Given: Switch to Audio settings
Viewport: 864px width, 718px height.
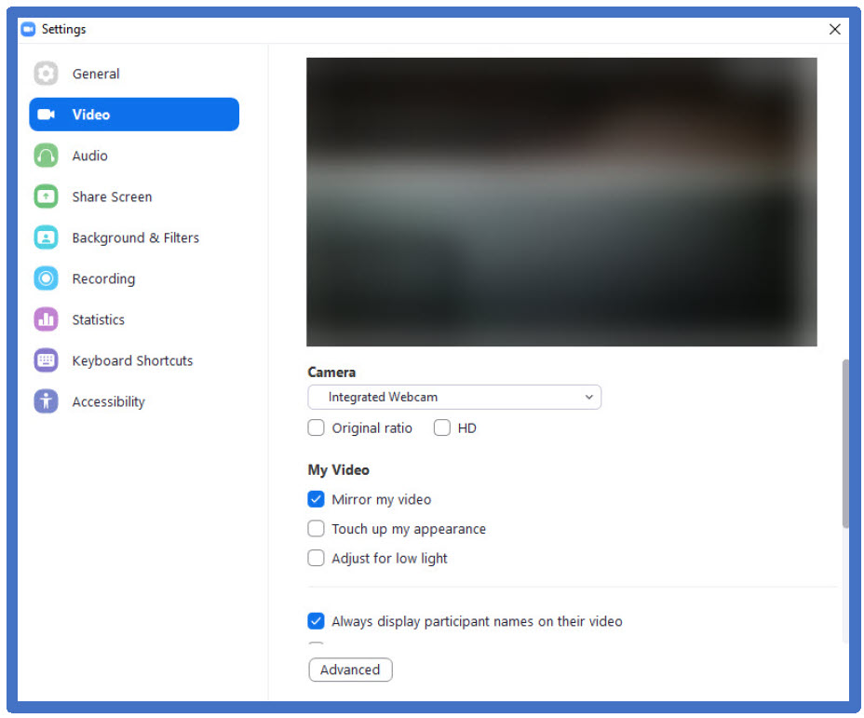Looking at the screenshot, I should pos(89,156).
